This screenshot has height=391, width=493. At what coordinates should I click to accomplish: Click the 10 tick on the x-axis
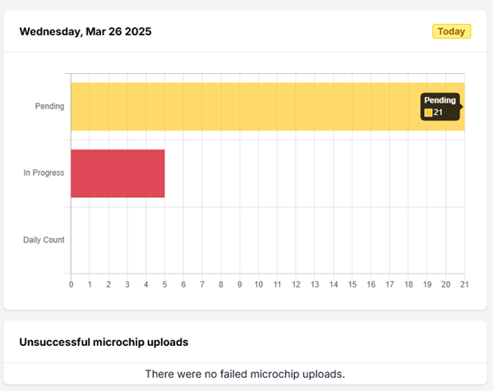point(258,285)
